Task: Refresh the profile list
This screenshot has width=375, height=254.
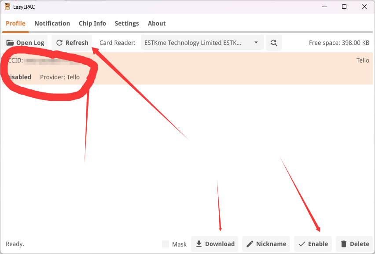Action: [72, 43]
